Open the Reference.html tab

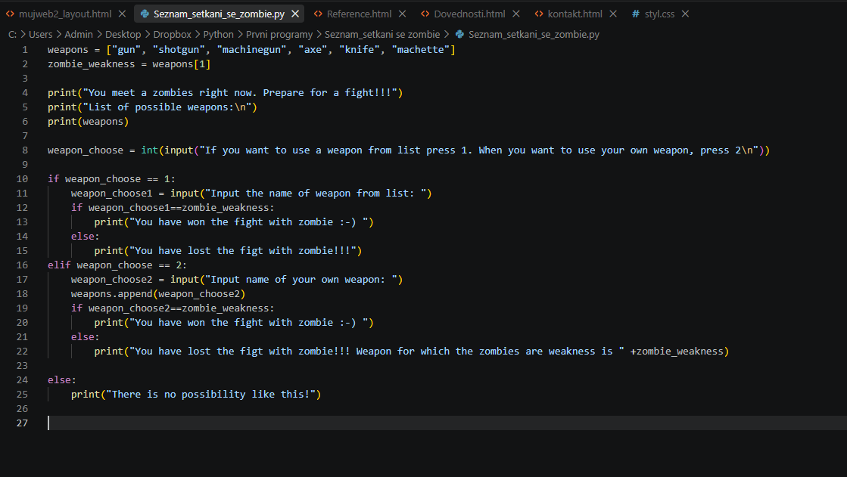coord(360,14)
